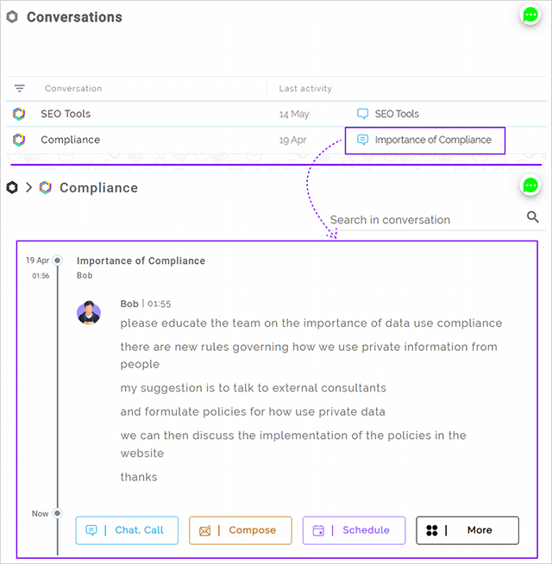The image size is (552, 564).
Task: Click the Chat, Call button
Action: (x=127, y=530)
